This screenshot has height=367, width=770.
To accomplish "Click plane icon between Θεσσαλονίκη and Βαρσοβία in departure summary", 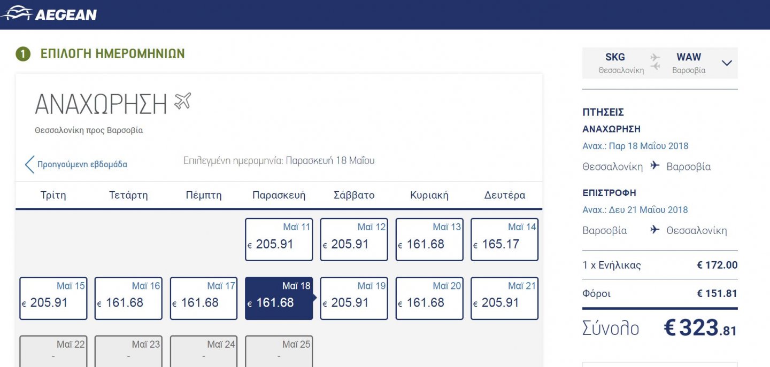I will 654,166.
